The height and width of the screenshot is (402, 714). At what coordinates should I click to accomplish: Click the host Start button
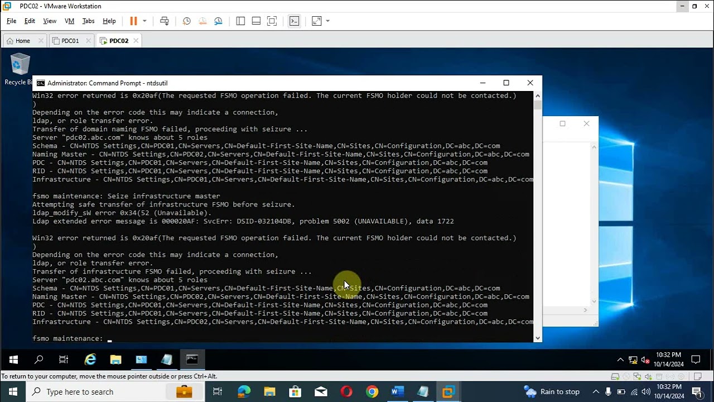pyautogui.click(x=13, y=392)
